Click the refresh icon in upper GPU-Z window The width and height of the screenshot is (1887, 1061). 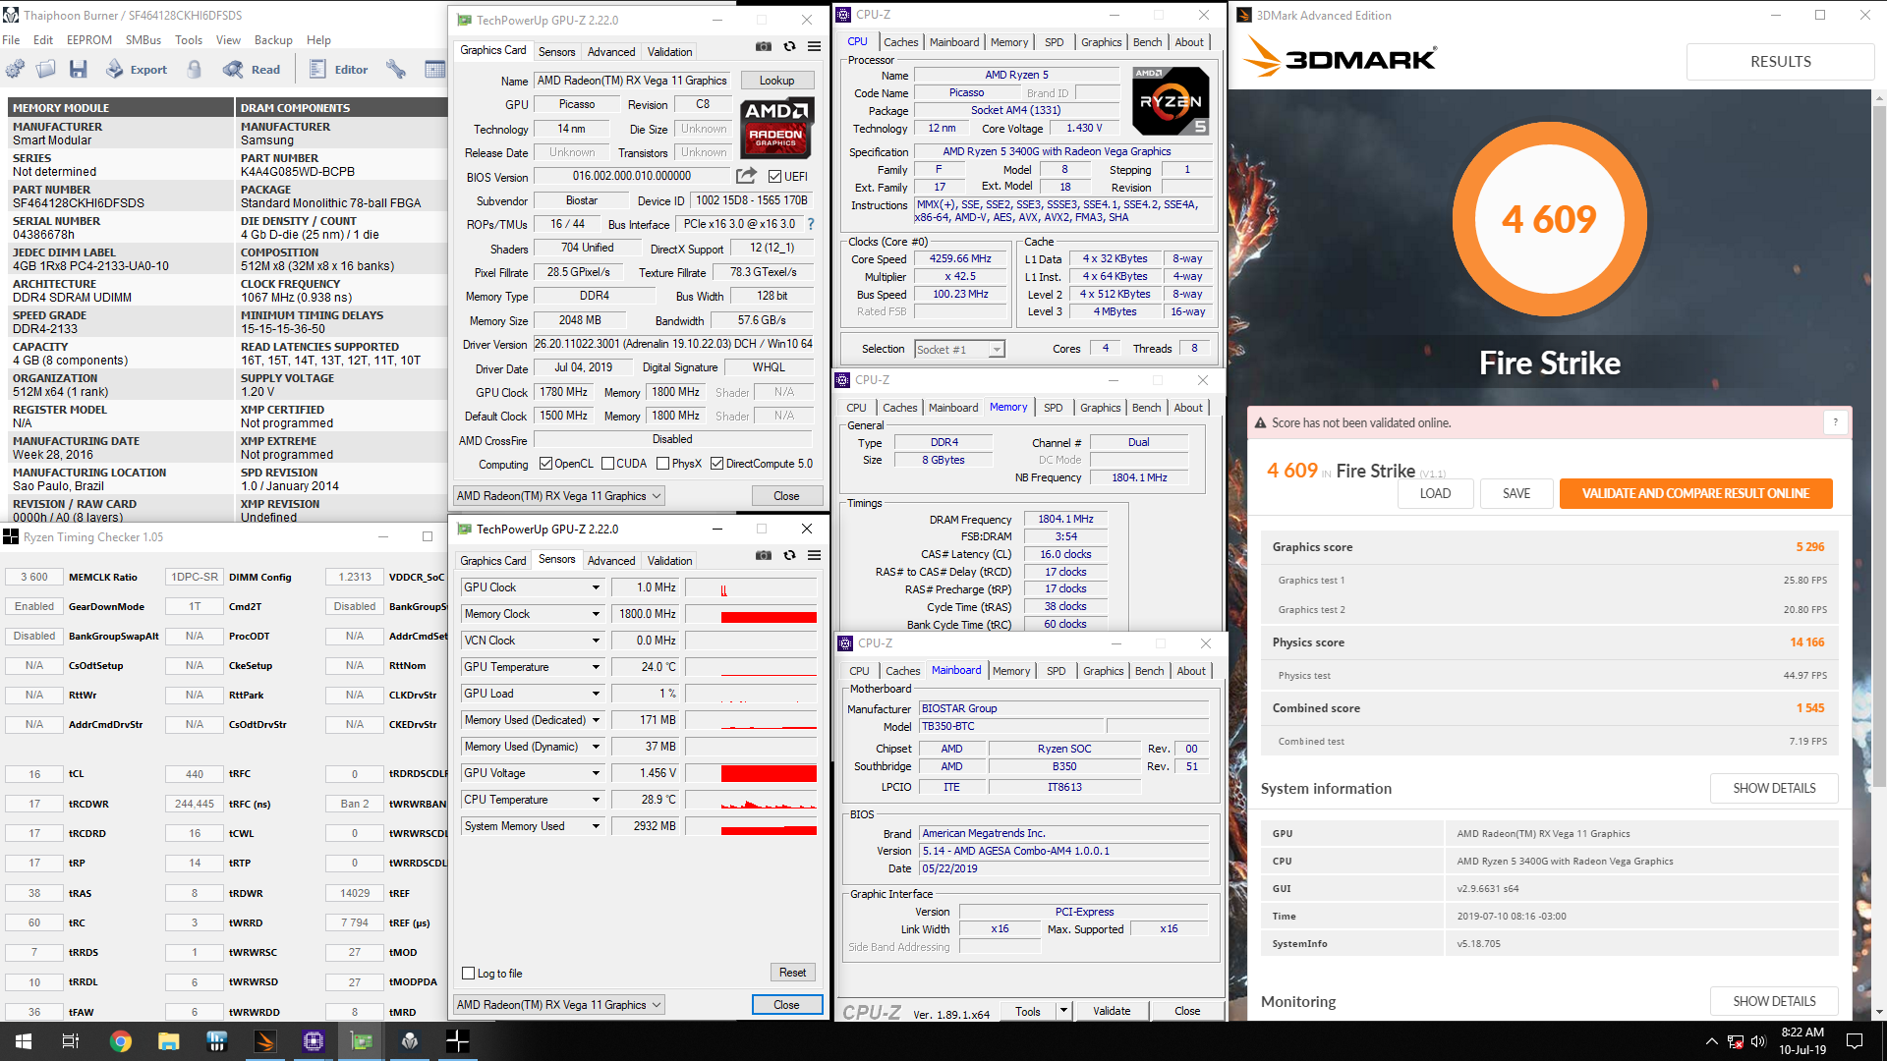click(789, 46)
